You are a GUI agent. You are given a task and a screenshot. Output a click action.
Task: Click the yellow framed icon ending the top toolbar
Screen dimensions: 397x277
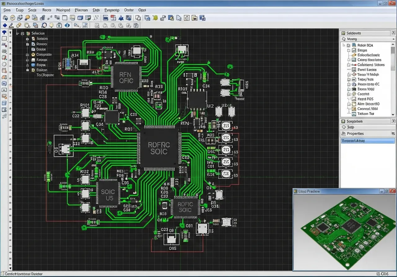pyautogui.click(x=194, y=18)
